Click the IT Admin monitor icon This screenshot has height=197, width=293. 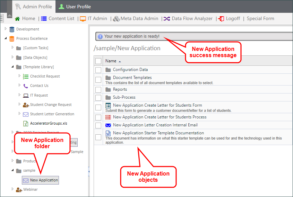83,19
